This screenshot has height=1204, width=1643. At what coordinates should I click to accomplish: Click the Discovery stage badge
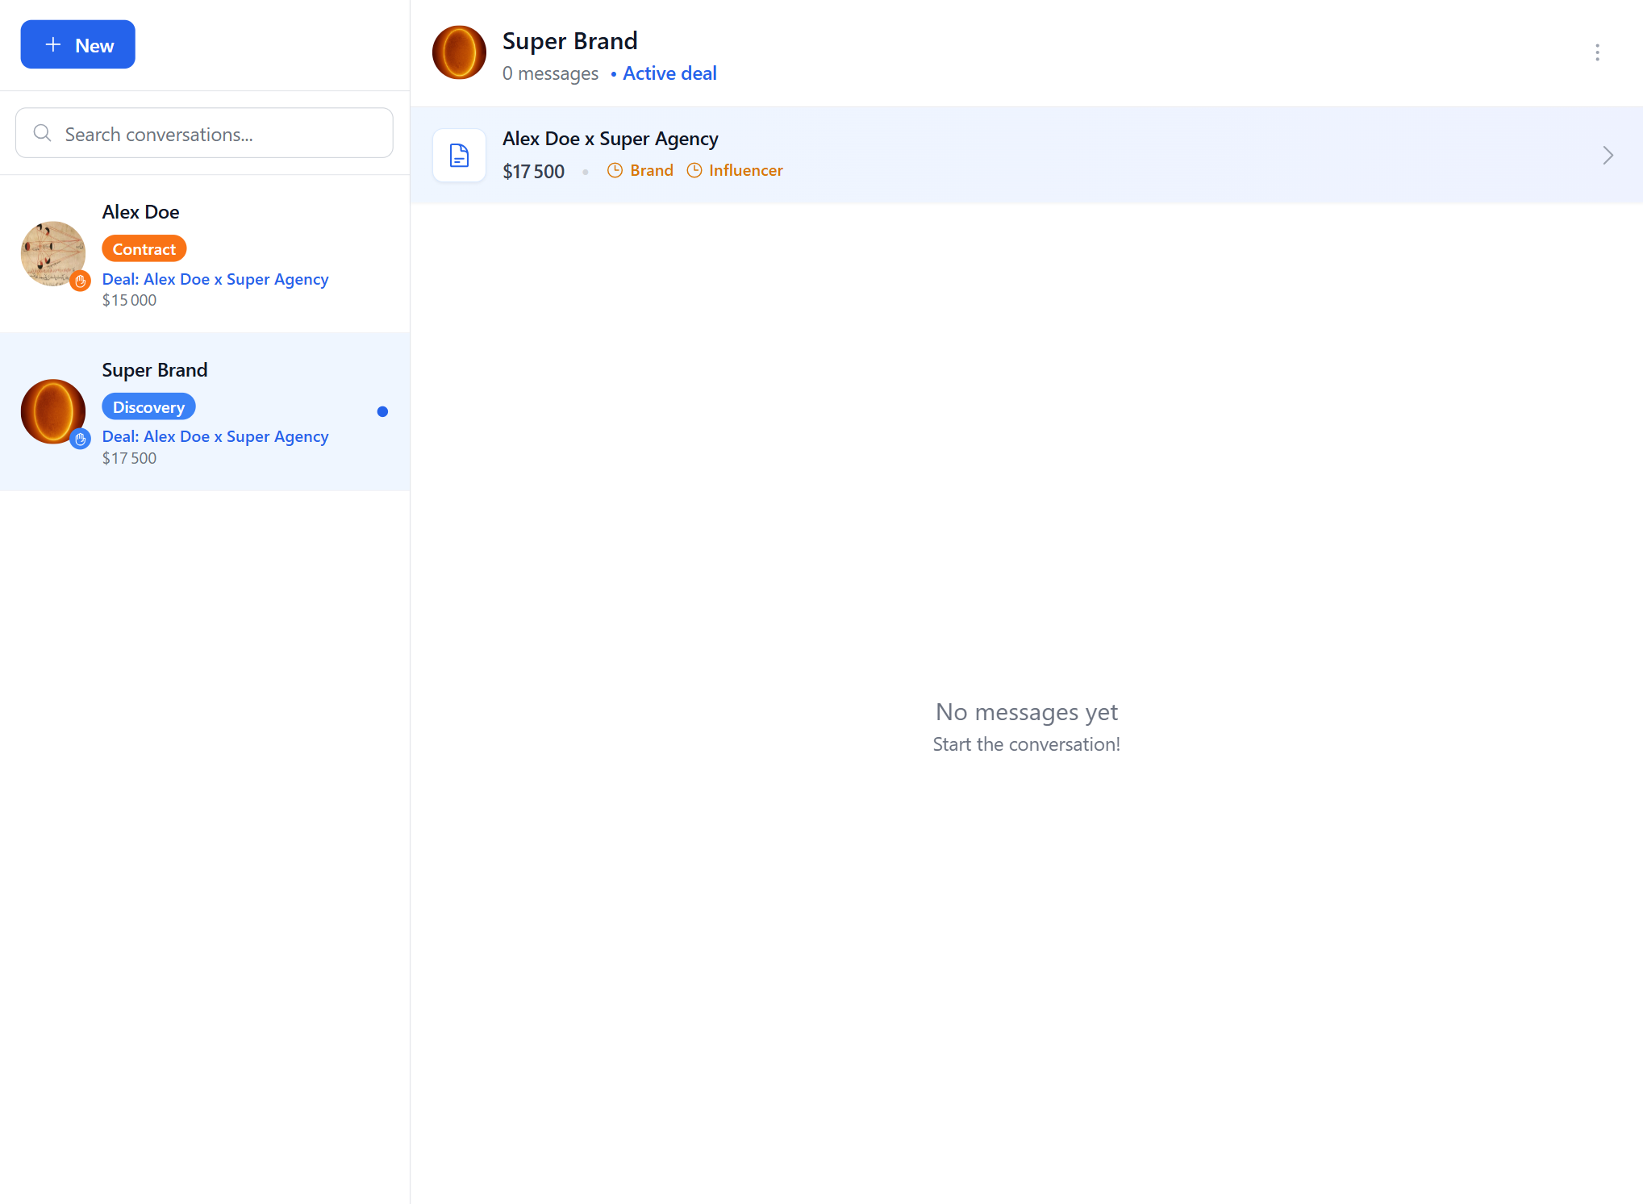(148, 406)
